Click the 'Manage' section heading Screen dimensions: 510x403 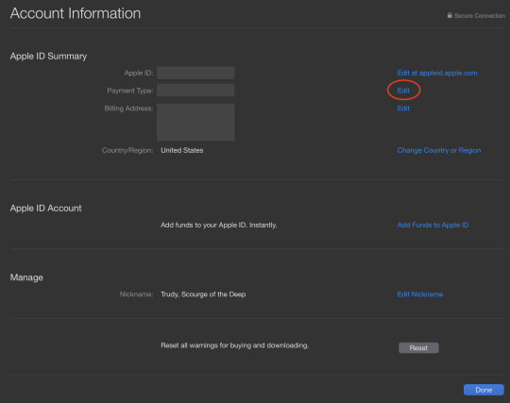pos(26,277)
